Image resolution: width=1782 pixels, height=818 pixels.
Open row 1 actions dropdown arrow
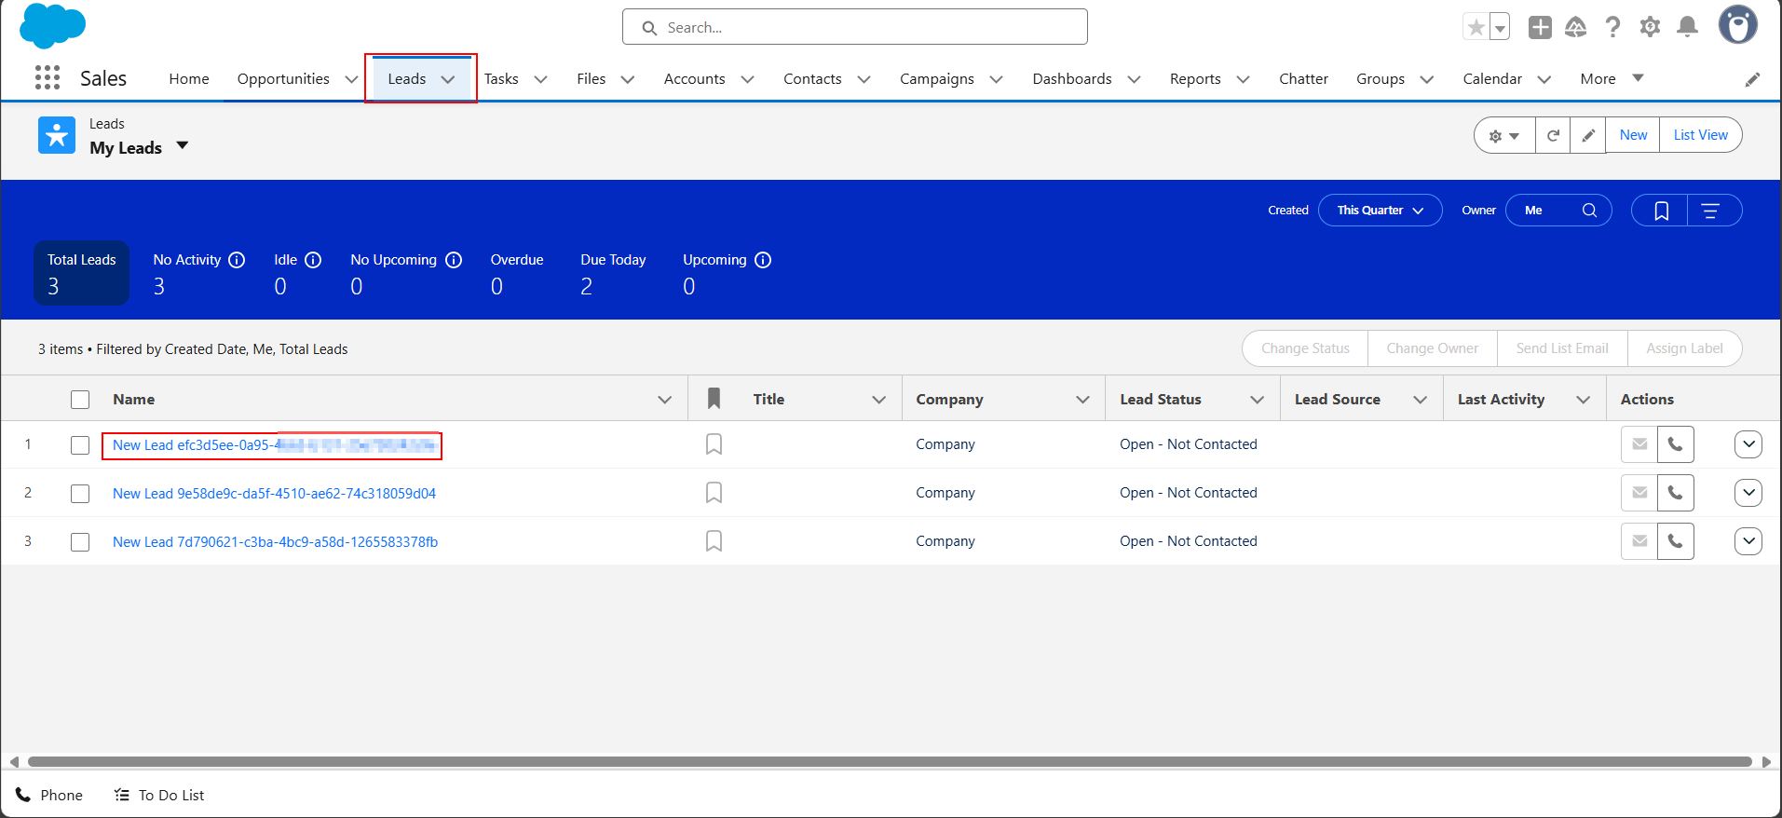pos(1748,444)
